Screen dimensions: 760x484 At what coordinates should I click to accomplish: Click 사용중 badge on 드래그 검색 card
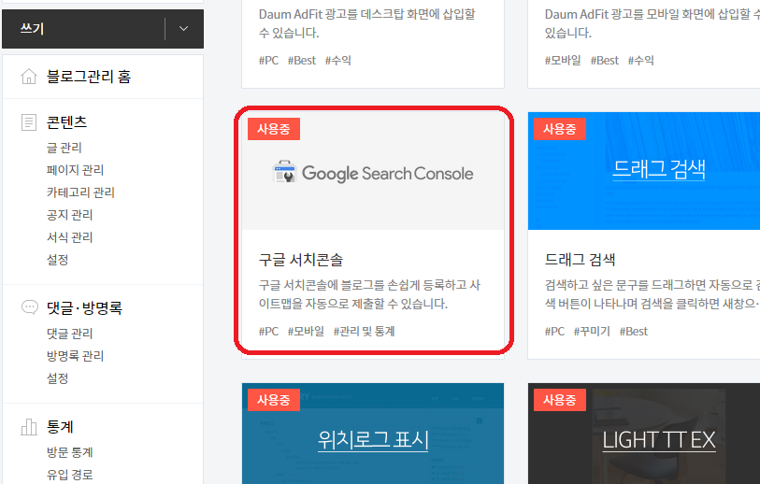pyautogui.click(x=560, y=129)
